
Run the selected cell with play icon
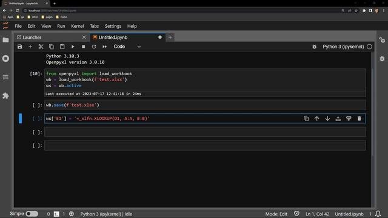click(x=73, y=47)
